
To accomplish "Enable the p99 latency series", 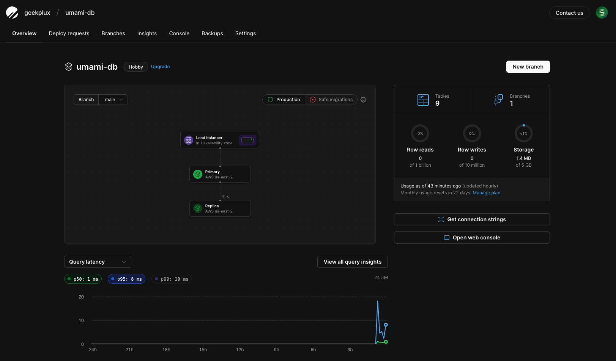I will pyautogui.click(x=172, y=279).
